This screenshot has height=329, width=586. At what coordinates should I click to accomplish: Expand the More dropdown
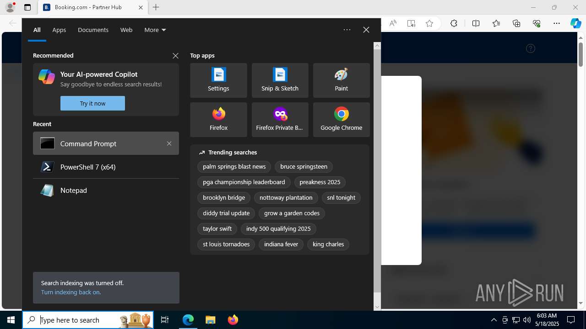pyautogui.click(x=155, y=30)
